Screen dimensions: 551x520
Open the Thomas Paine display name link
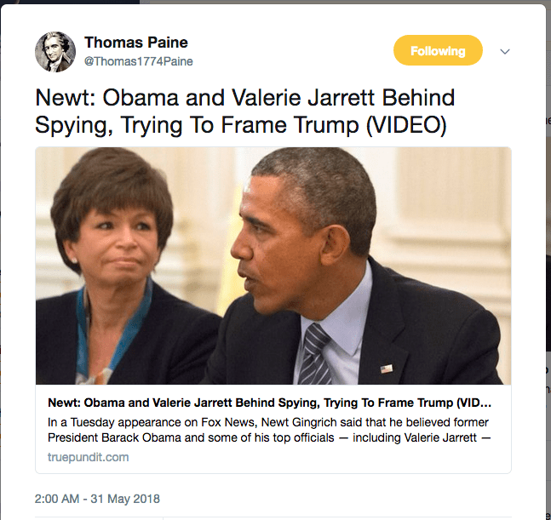point(136,43)
